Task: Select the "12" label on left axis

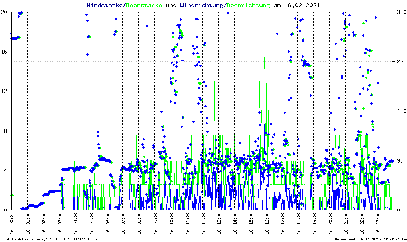Action: click(5, 91)
